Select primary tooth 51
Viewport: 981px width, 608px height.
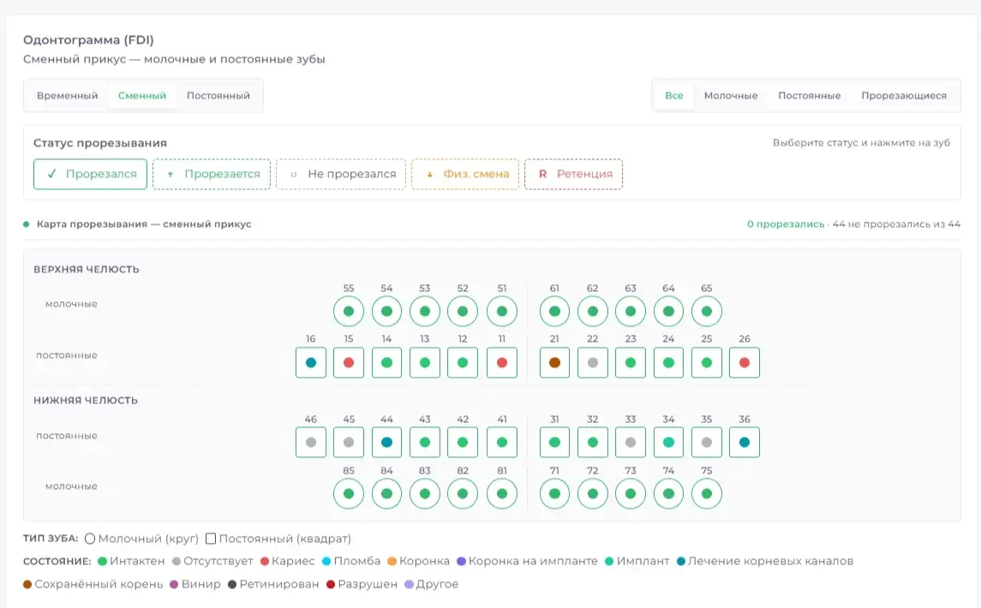(502, 312)
